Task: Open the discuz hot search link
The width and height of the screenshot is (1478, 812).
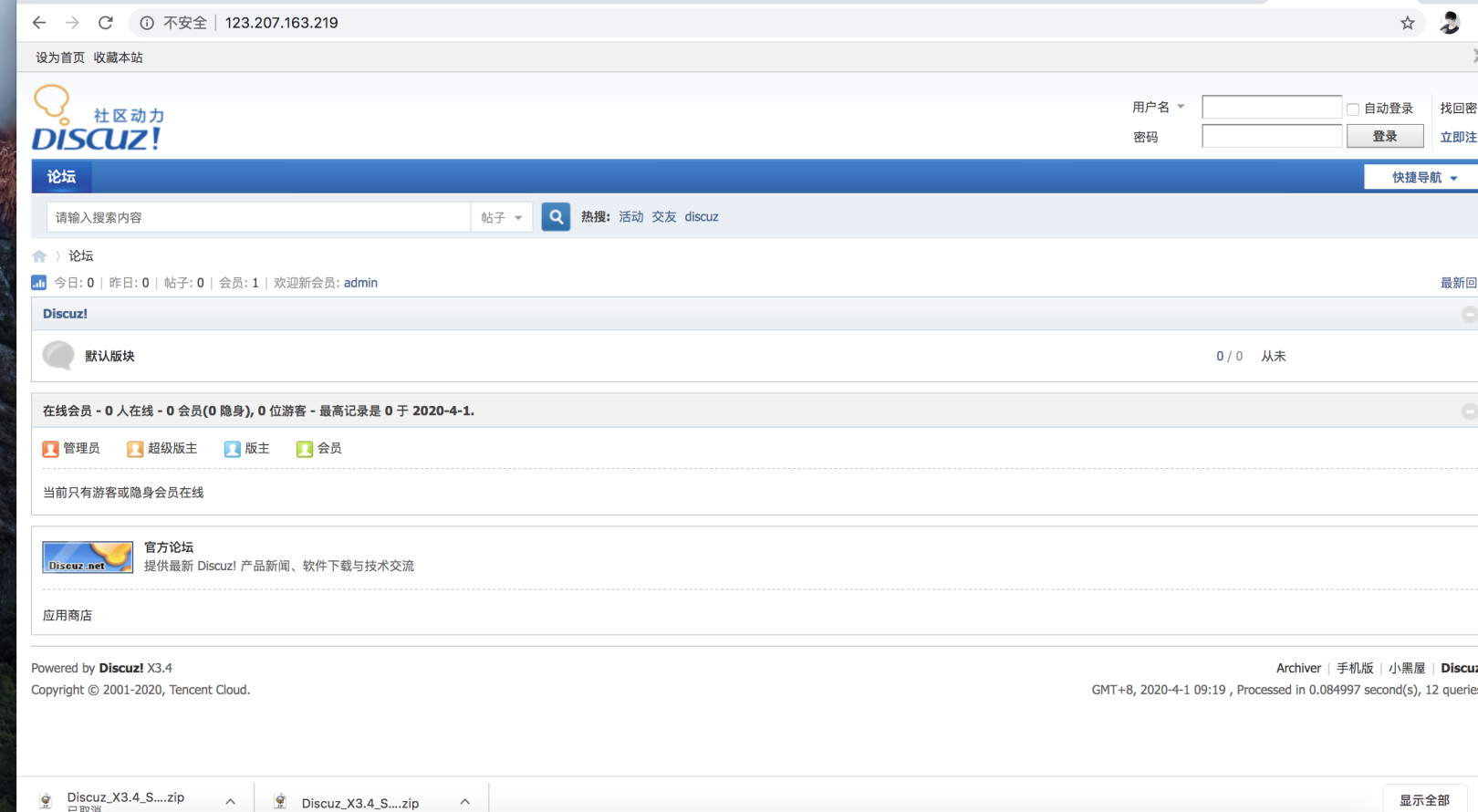Action: (702, 217)
